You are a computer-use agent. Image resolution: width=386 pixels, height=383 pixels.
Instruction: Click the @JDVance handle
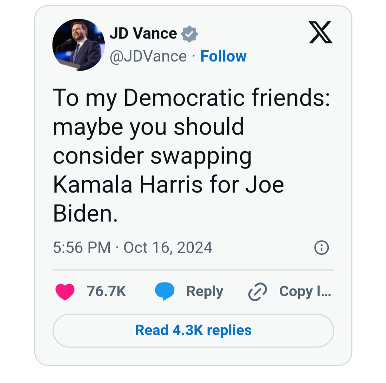tap(148, 56)
